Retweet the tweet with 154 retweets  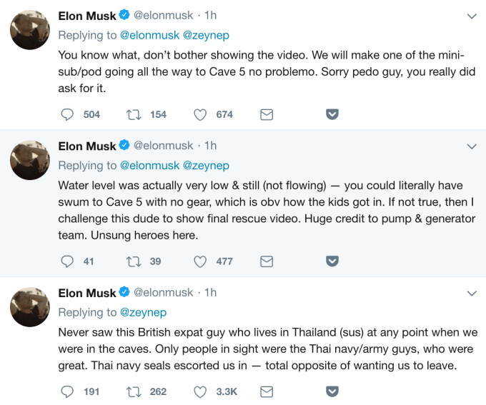point(134,114)
